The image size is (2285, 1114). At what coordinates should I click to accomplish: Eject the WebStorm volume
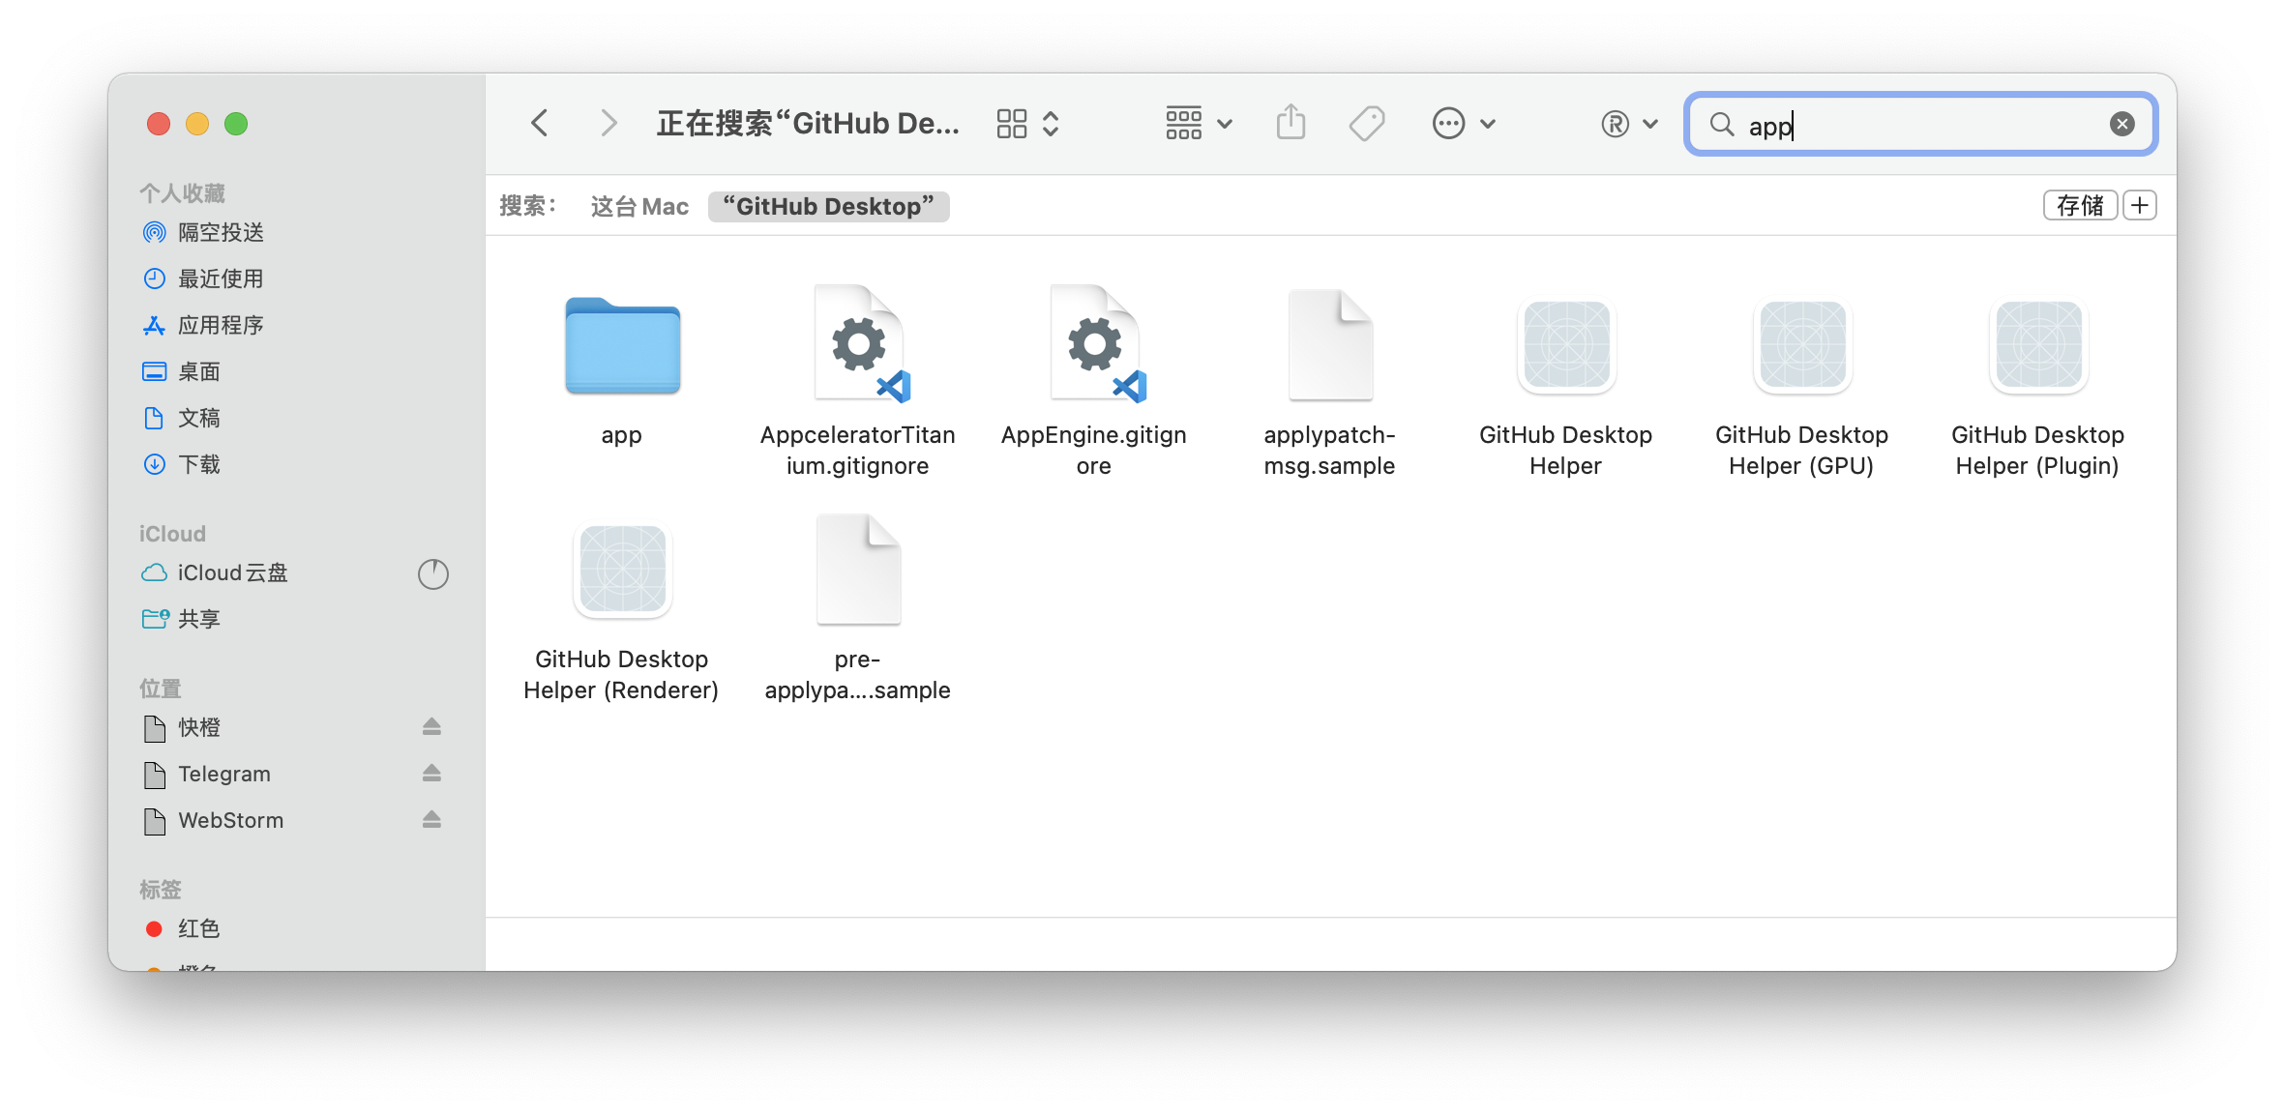[431, 820]
